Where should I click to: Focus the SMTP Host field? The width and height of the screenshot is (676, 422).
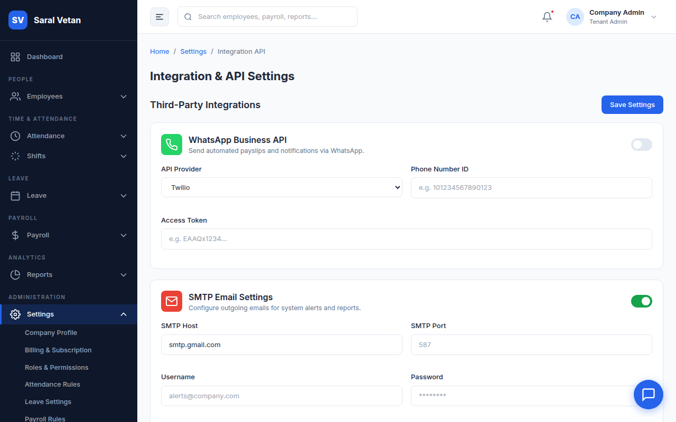pyautogui.click(x=281, y=345)
